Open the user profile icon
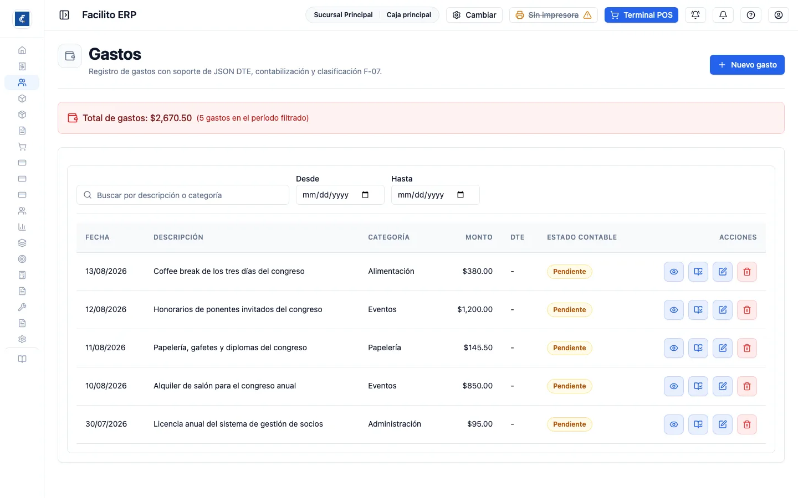798x498 pixels. (779, 15)
